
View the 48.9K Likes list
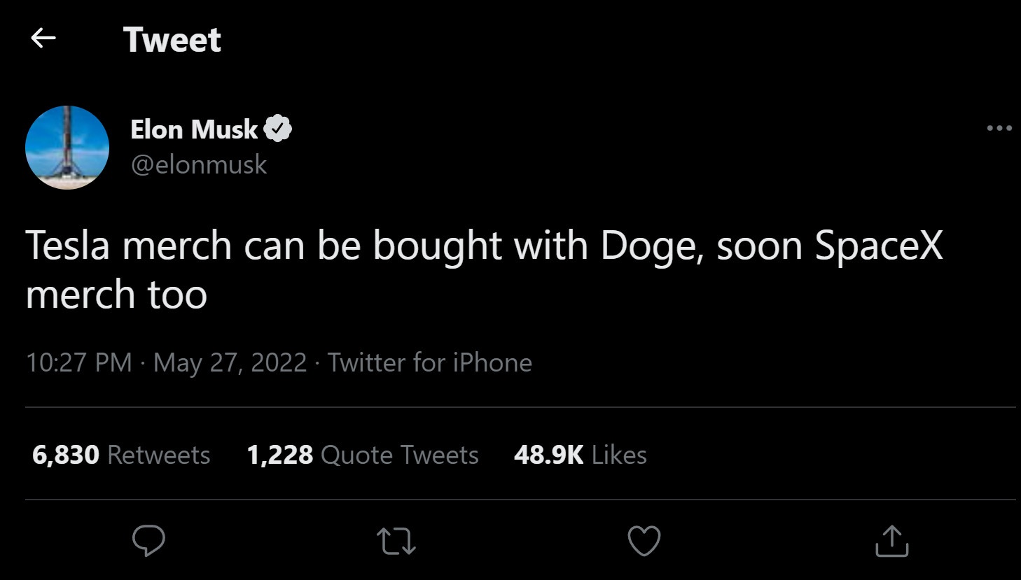tap(580, 455)
